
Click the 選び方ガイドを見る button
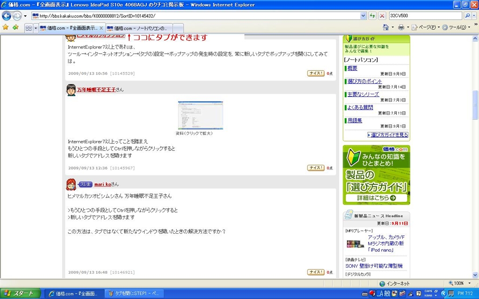point(388,135)
